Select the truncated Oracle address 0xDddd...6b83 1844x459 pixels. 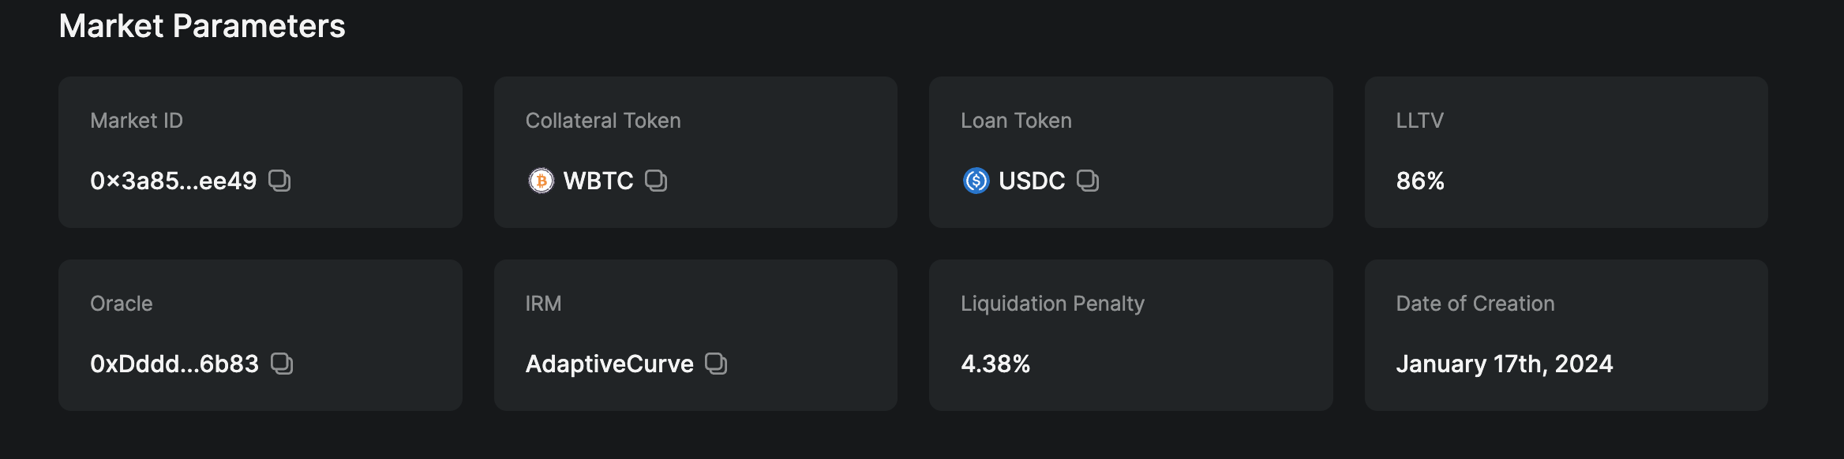pyautogui.click(x=174, y=365)
